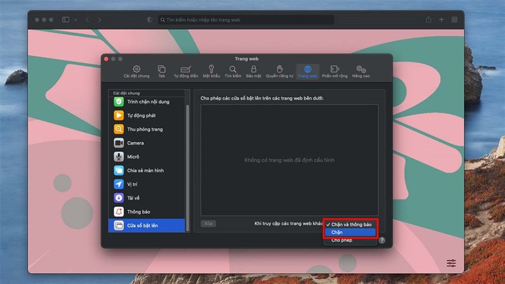
Task: Select Micrô in the sidebar list
Action: [133, 157]
